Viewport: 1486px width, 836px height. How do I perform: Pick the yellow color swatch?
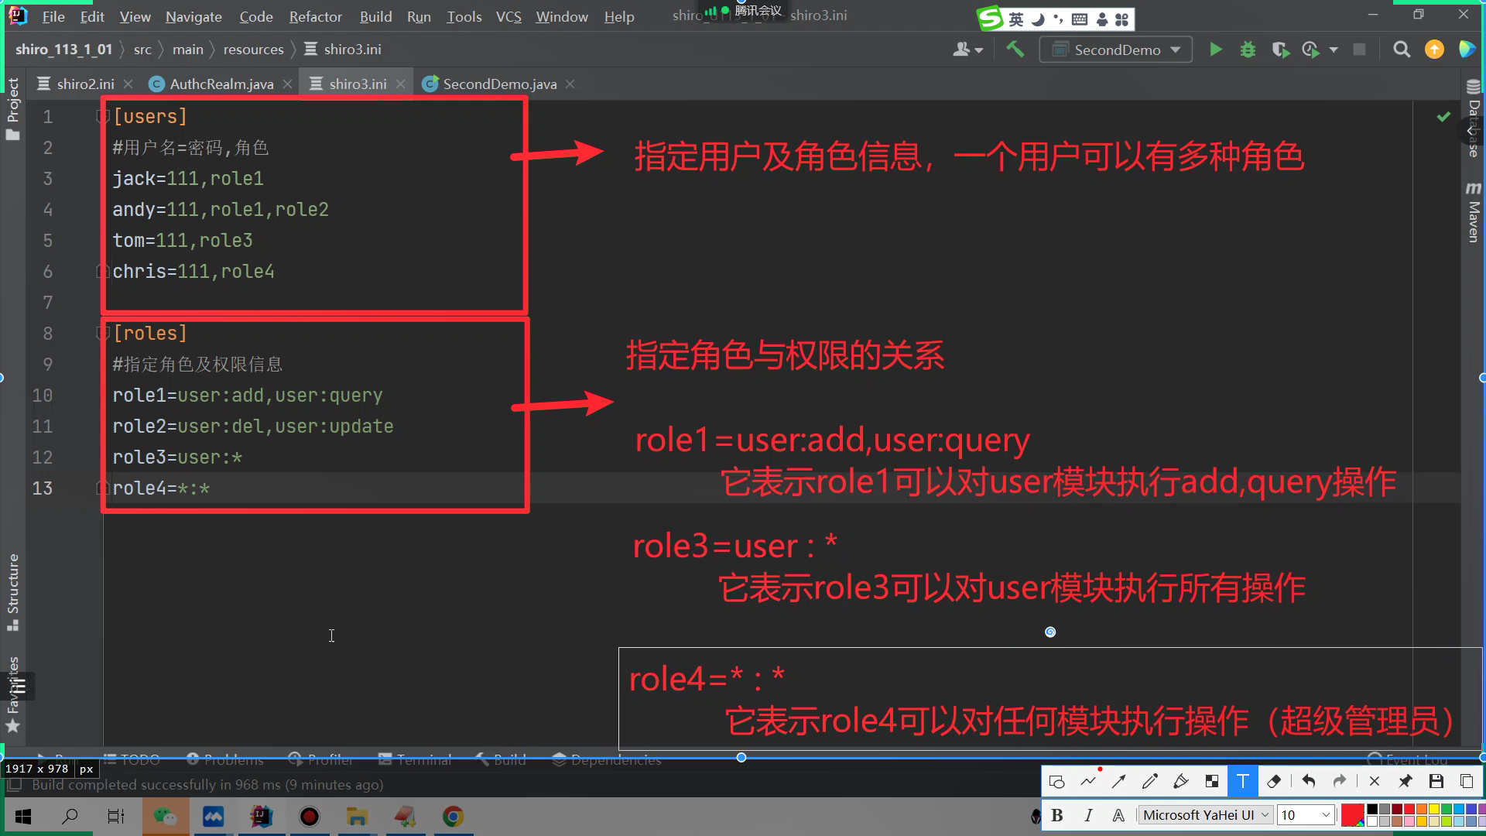click(1434, 809)
